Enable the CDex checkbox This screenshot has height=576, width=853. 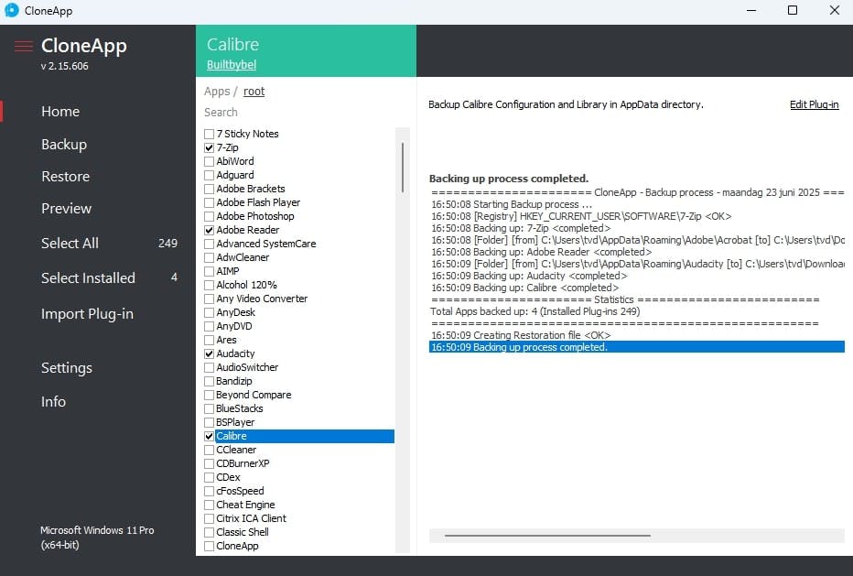click(x=209, y=477)
